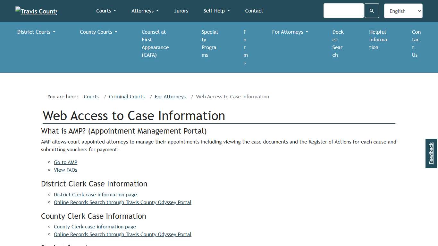Screen dimensions: 438x246
Task: Open the View FAQs link
Action: click(x=65, y=170)
